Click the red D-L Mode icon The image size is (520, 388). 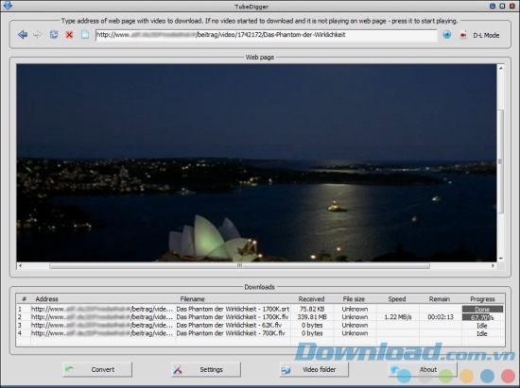(x=463, y=35)
